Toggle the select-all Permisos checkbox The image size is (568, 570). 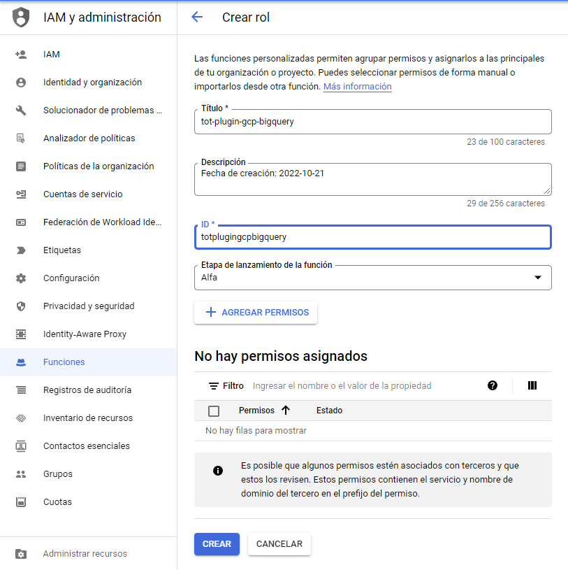[x=214, y=411]
